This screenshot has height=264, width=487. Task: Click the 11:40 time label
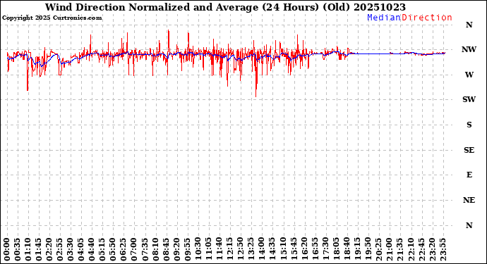tap(219, 249)
